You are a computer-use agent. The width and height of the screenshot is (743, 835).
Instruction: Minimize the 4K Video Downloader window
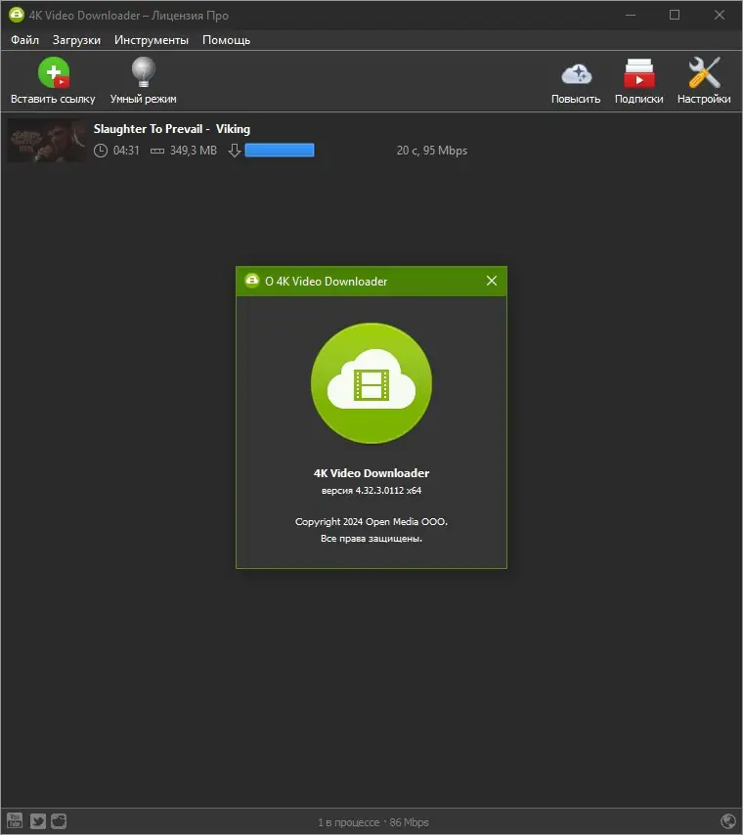[x=631, y=15]
